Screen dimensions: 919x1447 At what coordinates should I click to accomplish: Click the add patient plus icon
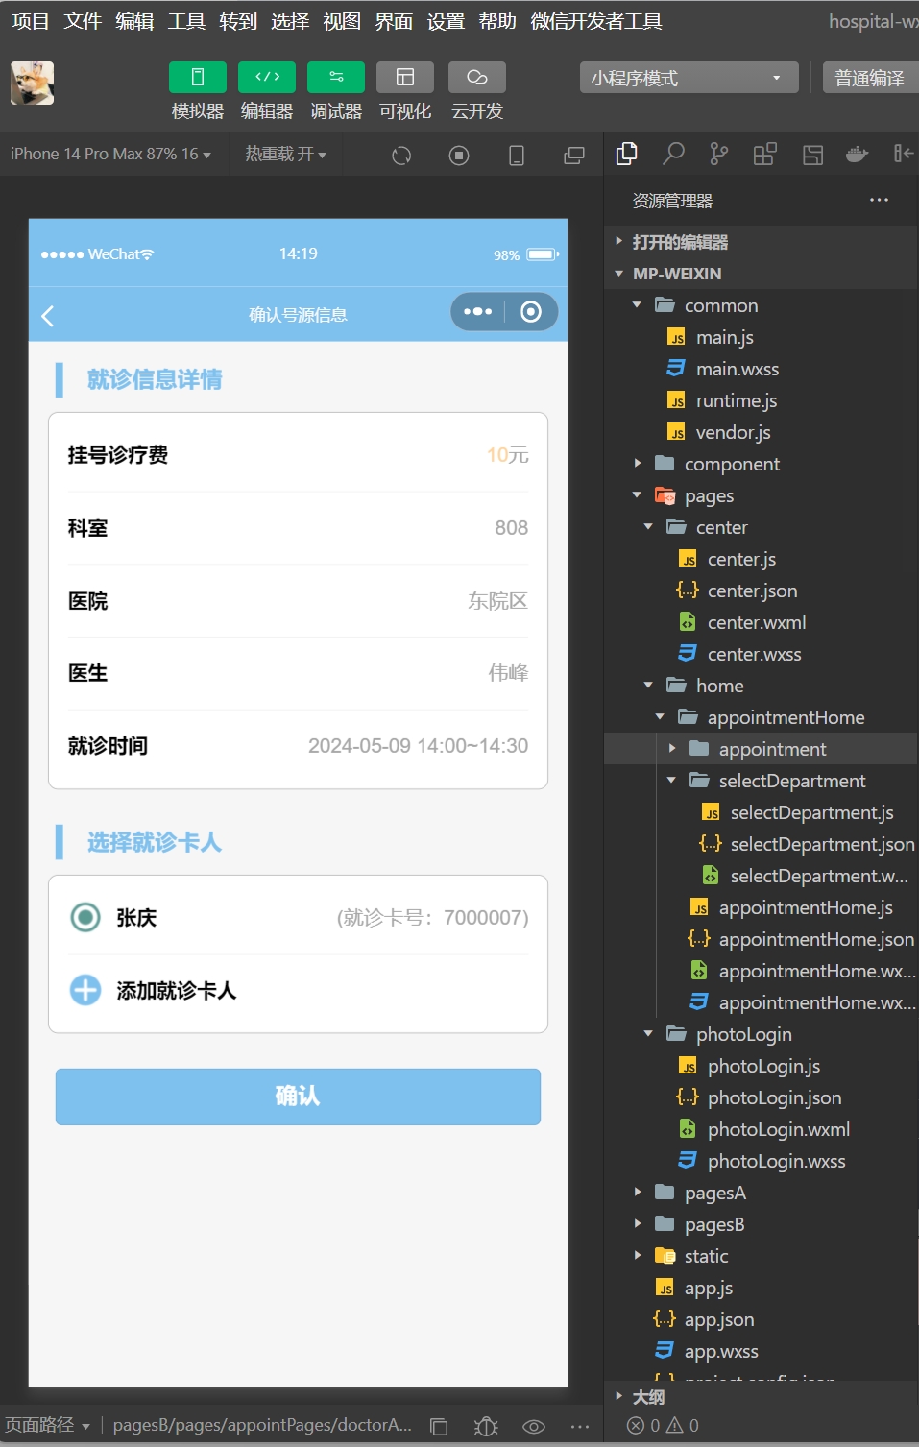pos(85,990)
